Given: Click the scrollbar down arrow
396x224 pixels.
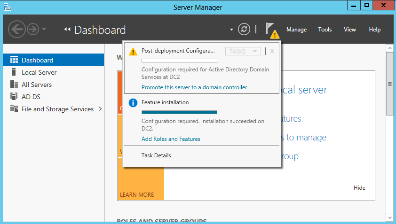Looking at the screenshot, I should point(390,217).
